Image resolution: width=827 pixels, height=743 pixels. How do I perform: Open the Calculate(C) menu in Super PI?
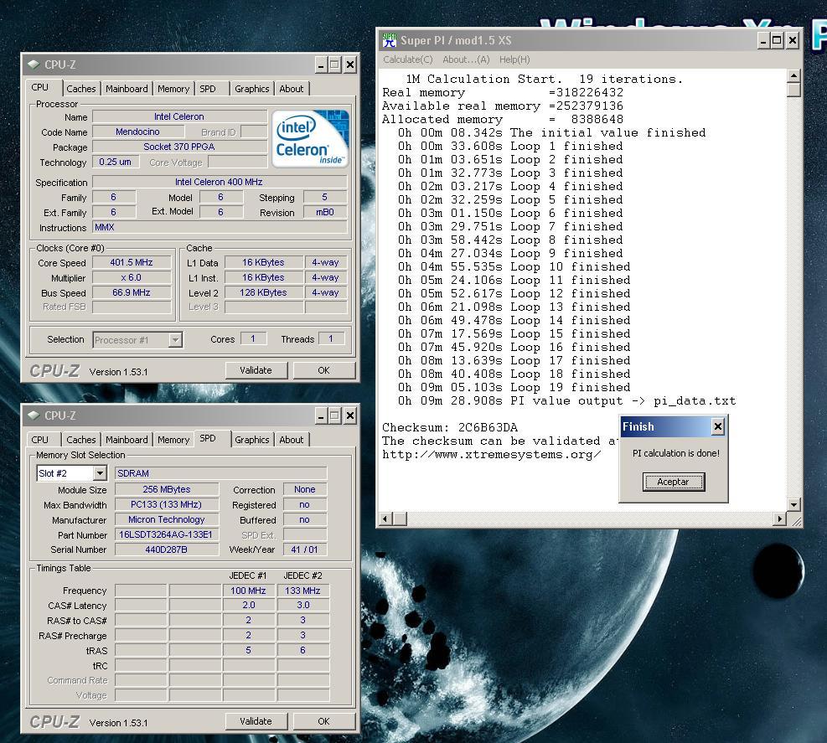[408, 59]
